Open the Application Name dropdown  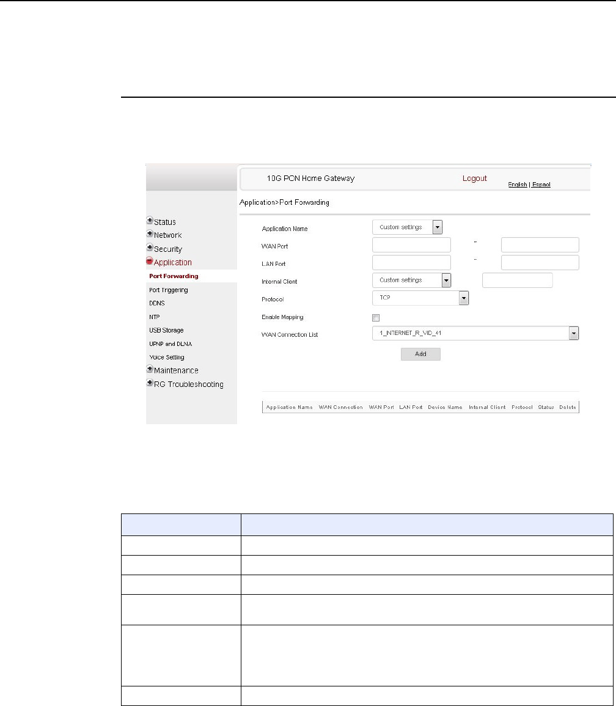[x=408, y=227]
